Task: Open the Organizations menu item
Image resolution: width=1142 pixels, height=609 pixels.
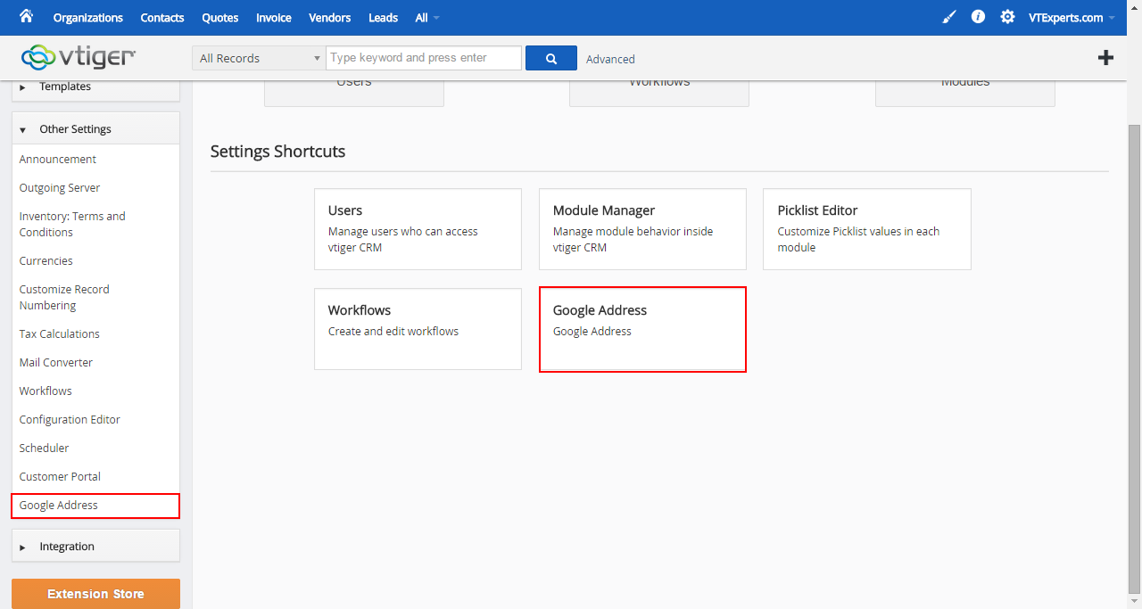Action: (88, 18)
